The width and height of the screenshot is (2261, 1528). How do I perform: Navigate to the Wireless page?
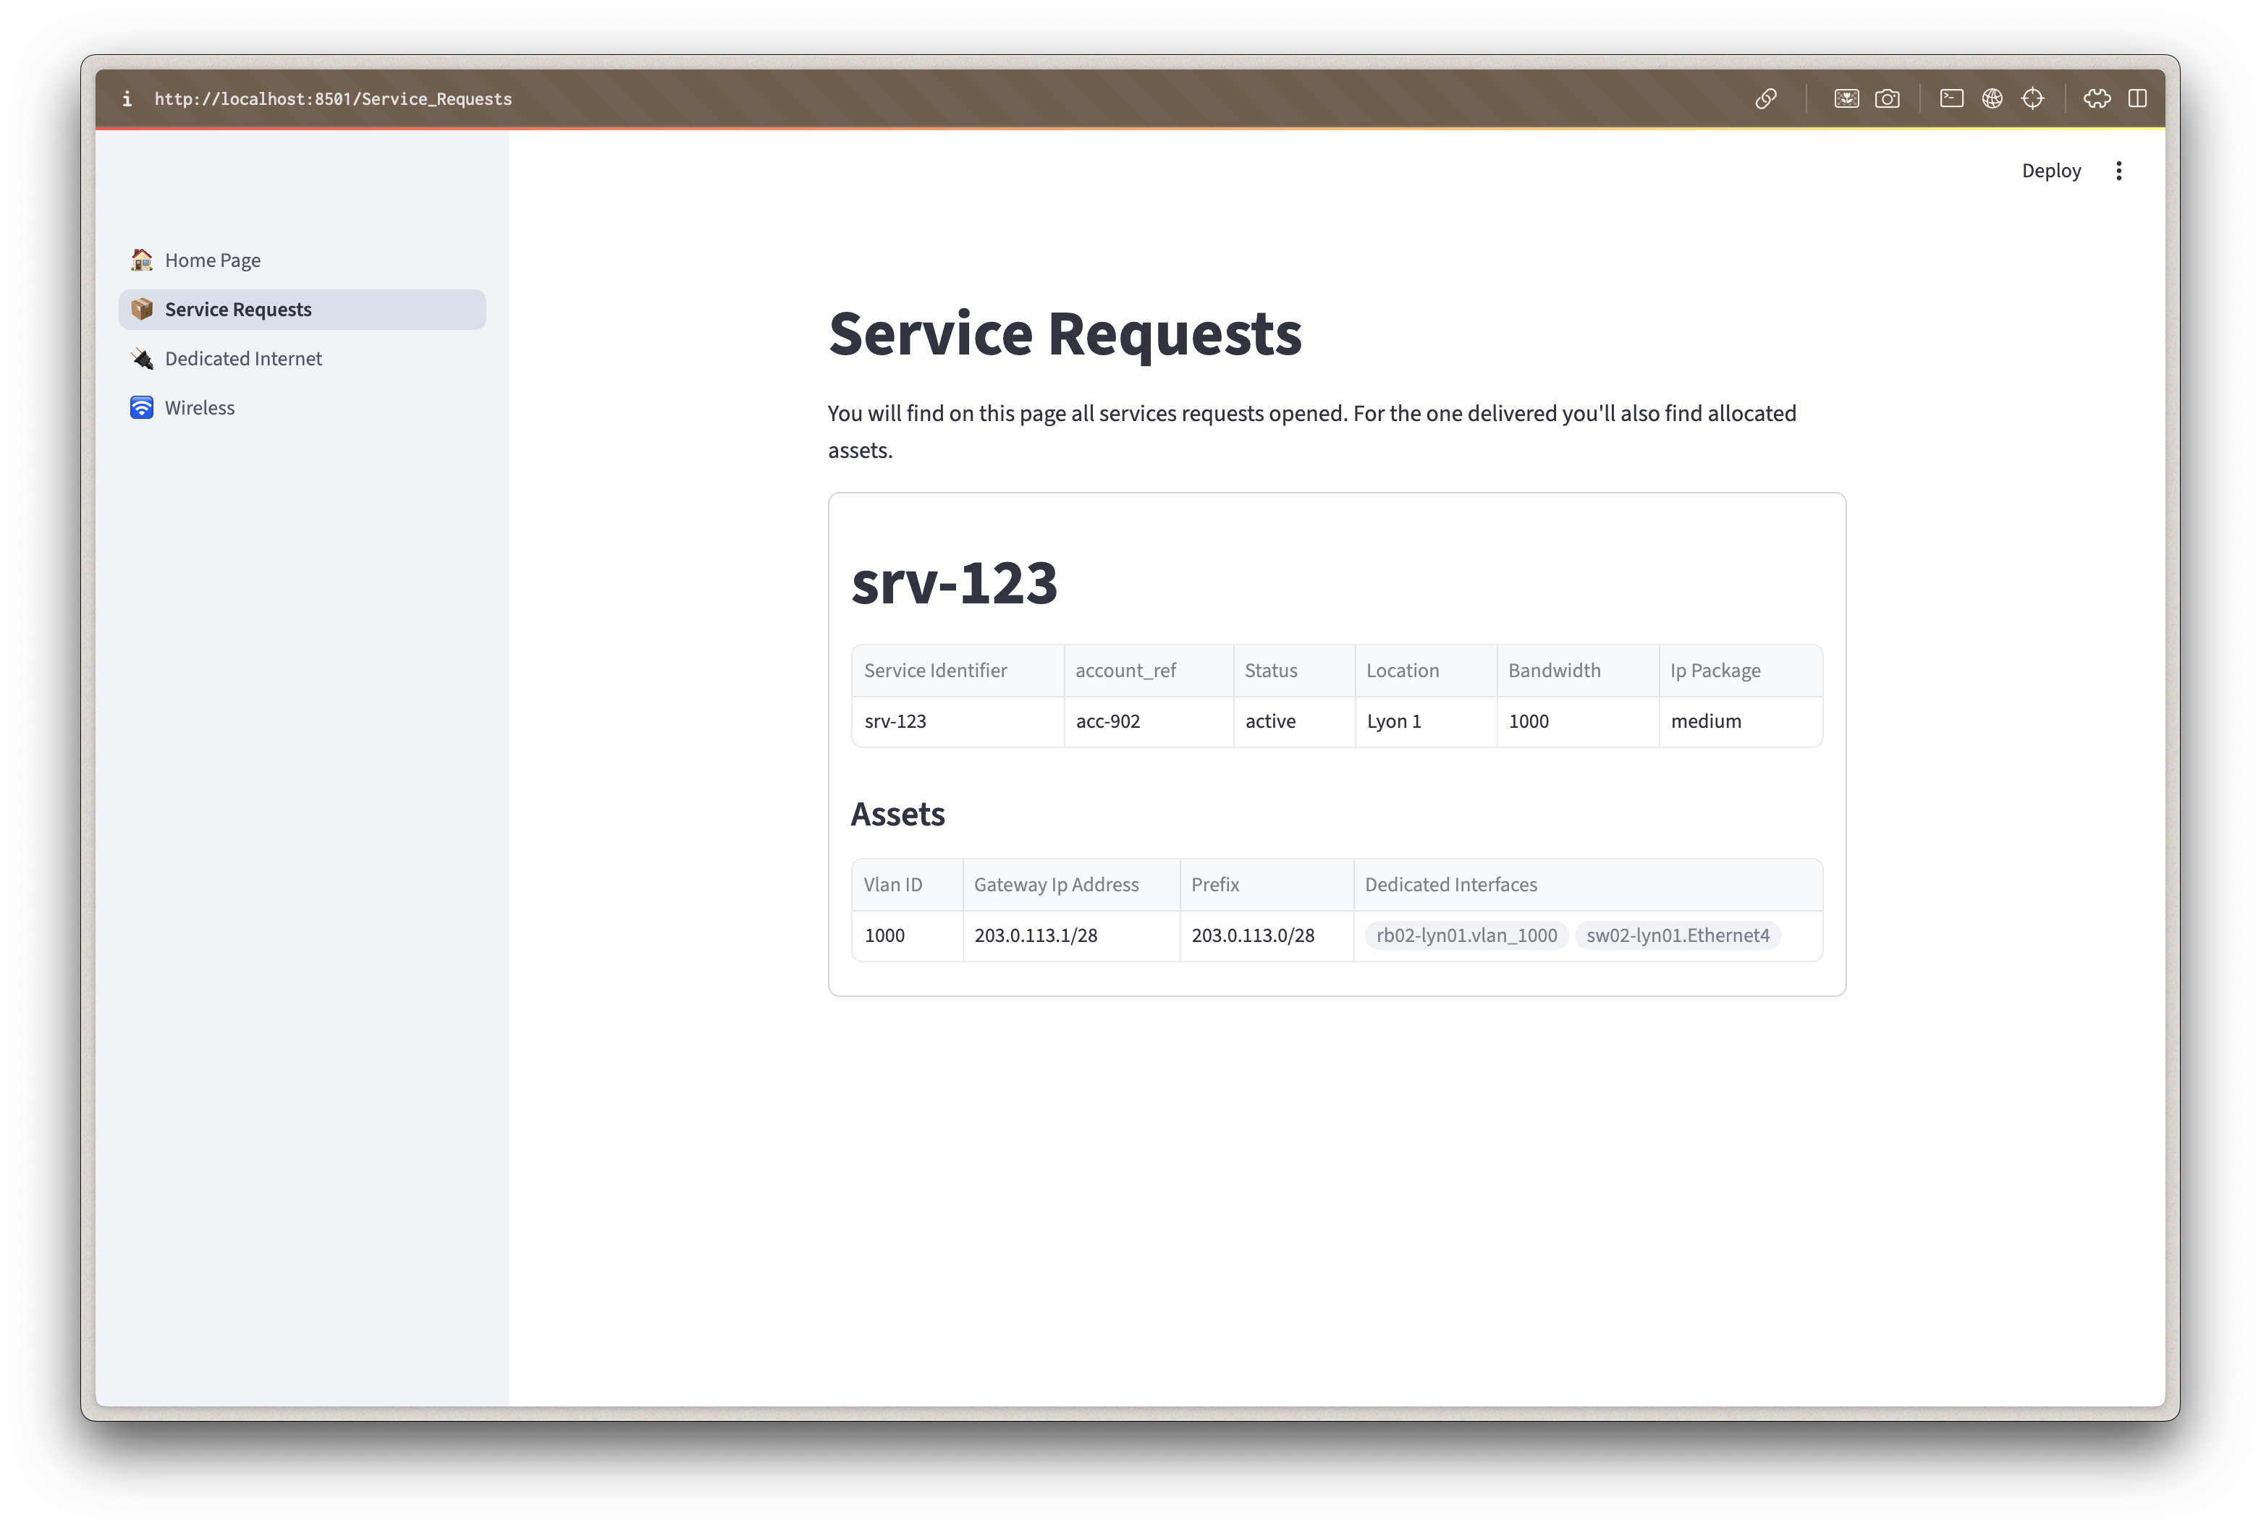200,407
